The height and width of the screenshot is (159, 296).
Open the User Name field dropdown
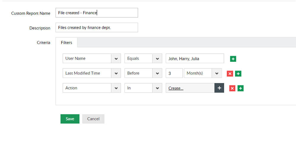tap(116, 58)
